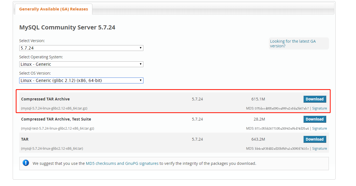
Task: Click filename mysql-5.7.24-linux-glibc2.12-x86_64.tar
Action: (x=52, y=149)
